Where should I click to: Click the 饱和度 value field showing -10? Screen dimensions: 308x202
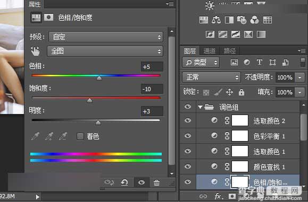pyautogui.click(x=152, y=89)
